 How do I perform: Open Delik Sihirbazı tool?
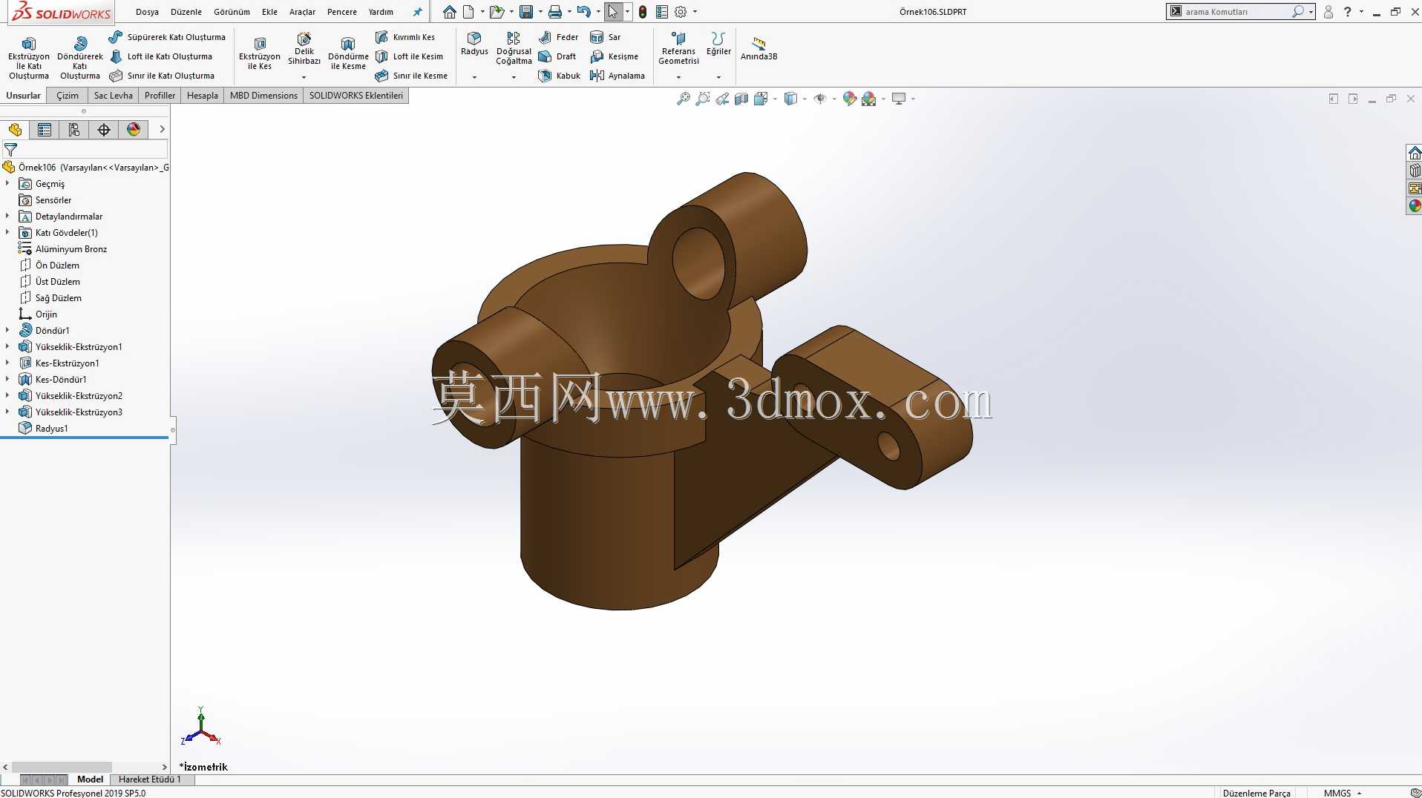click(304, 49)
